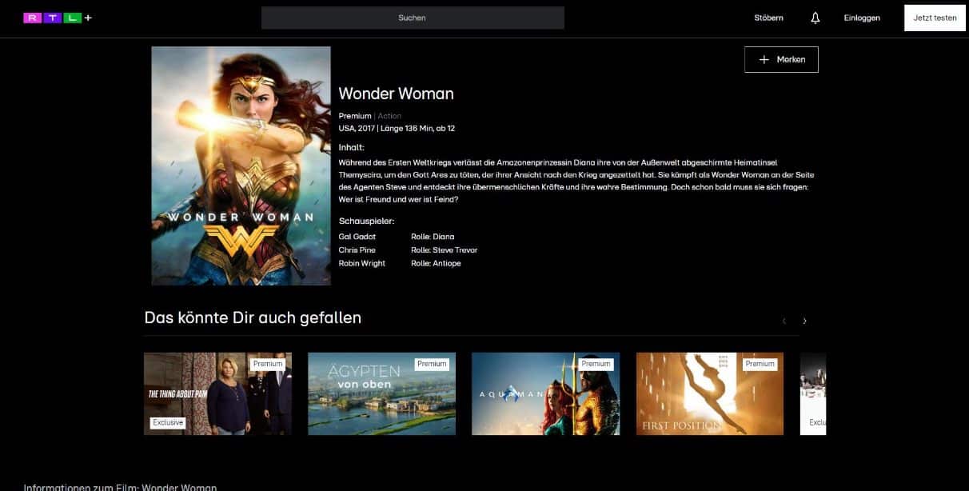Click Rolle: Antiope text
The image size is (969, 491).
pos(436,263)
